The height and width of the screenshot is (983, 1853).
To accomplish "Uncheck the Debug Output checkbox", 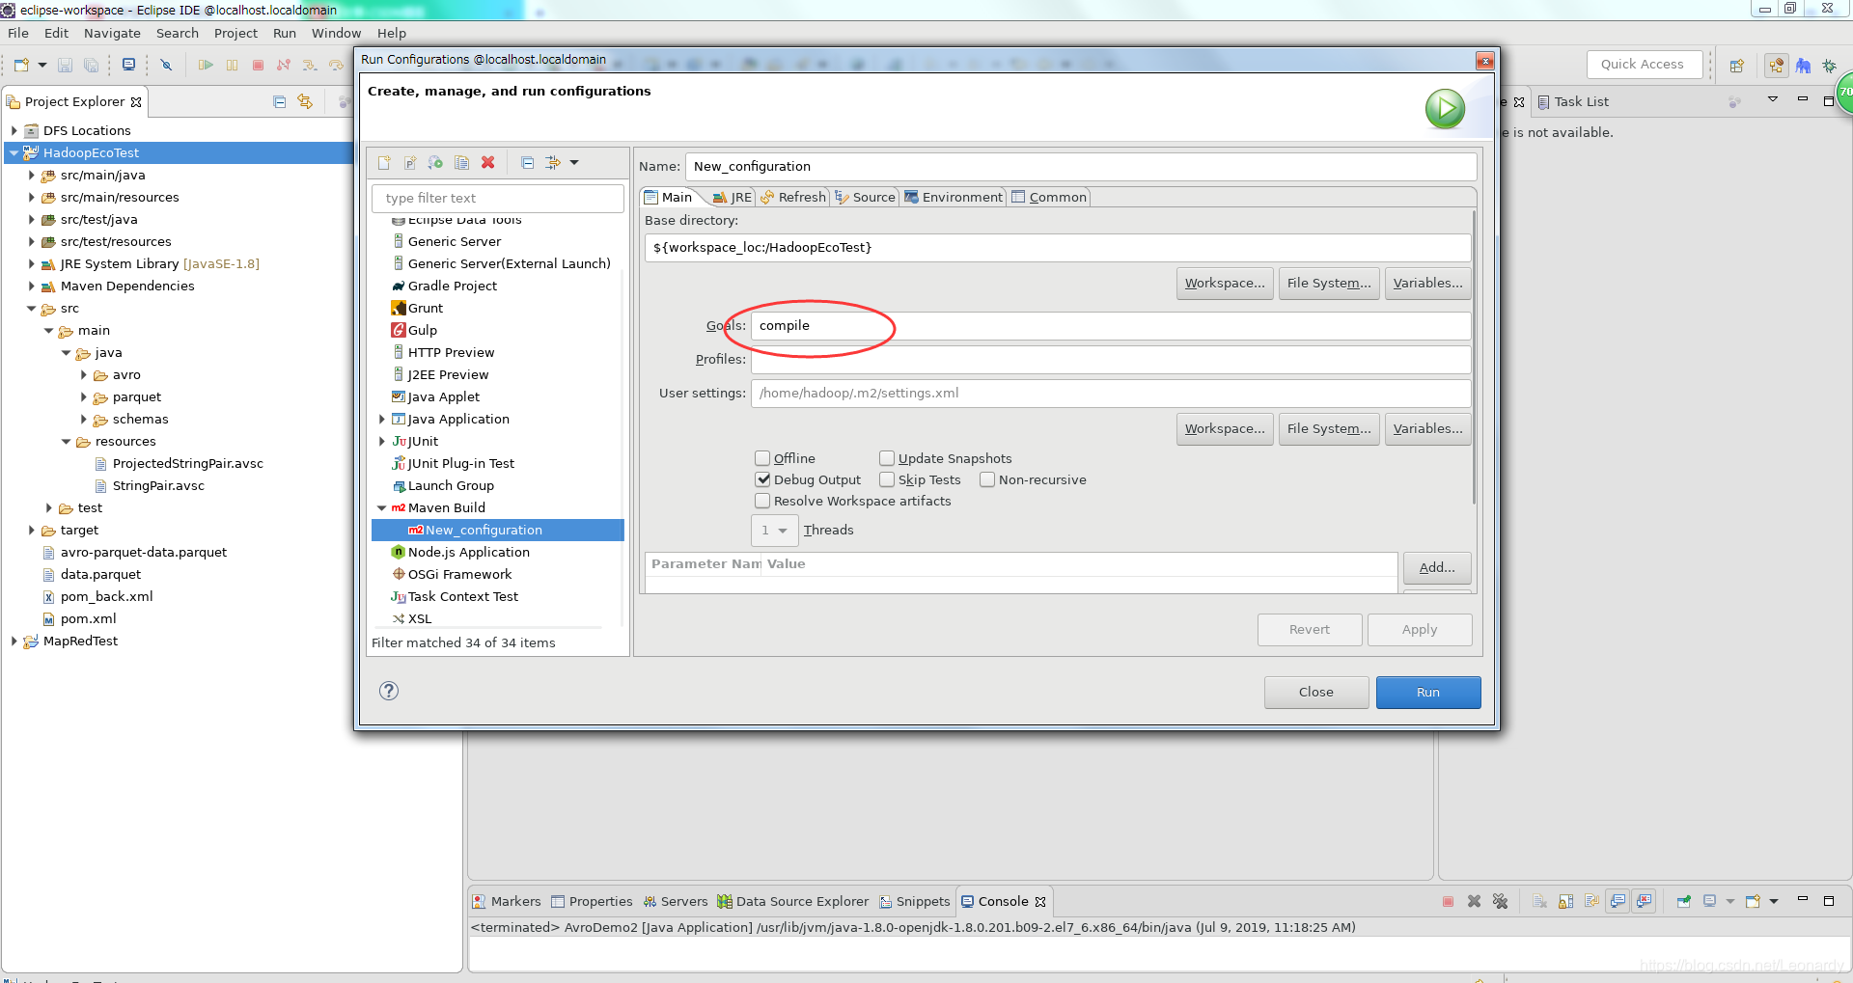I will pyautogui.click(x=762, y=479).
